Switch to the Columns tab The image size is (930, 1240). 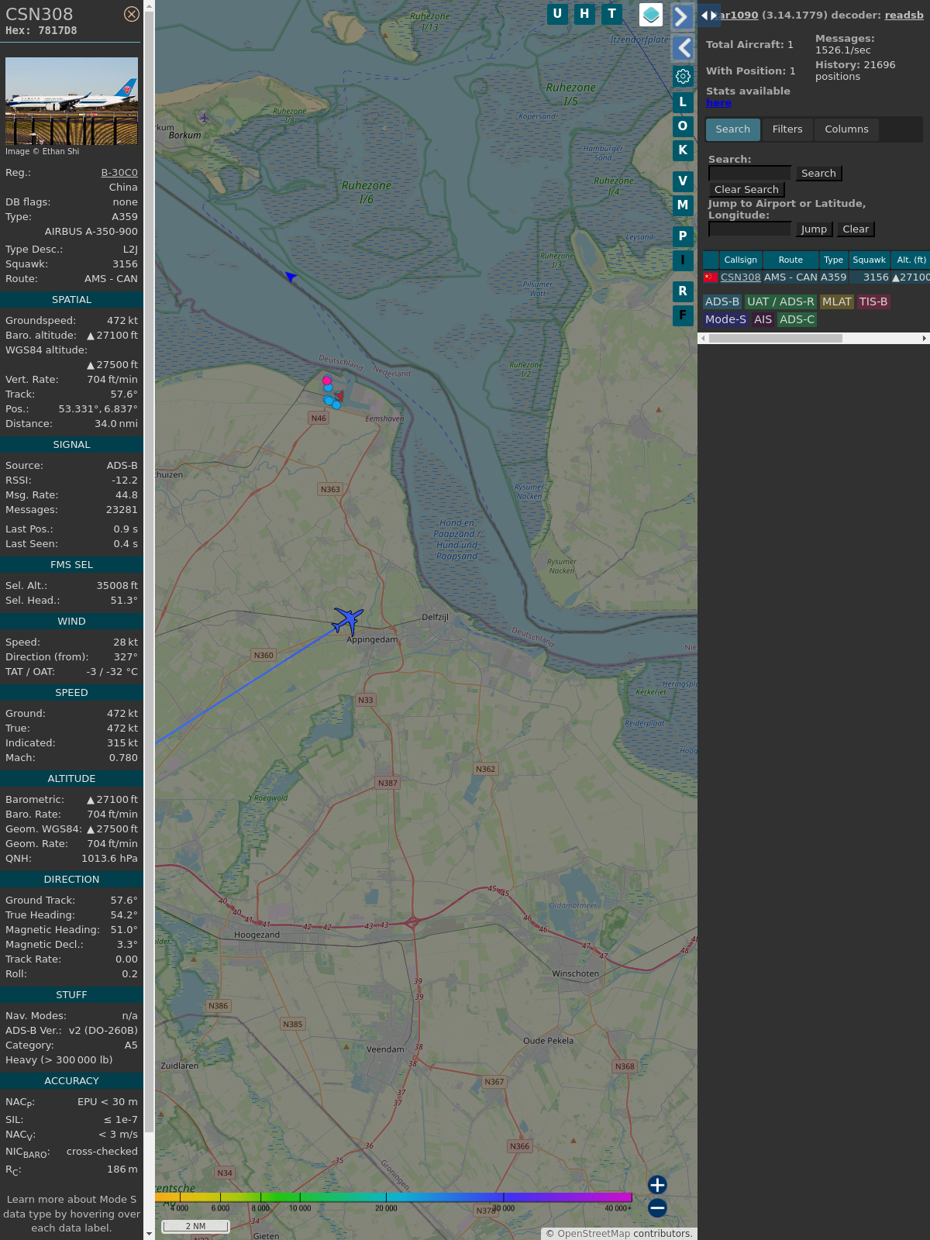(x=846, y=129)
